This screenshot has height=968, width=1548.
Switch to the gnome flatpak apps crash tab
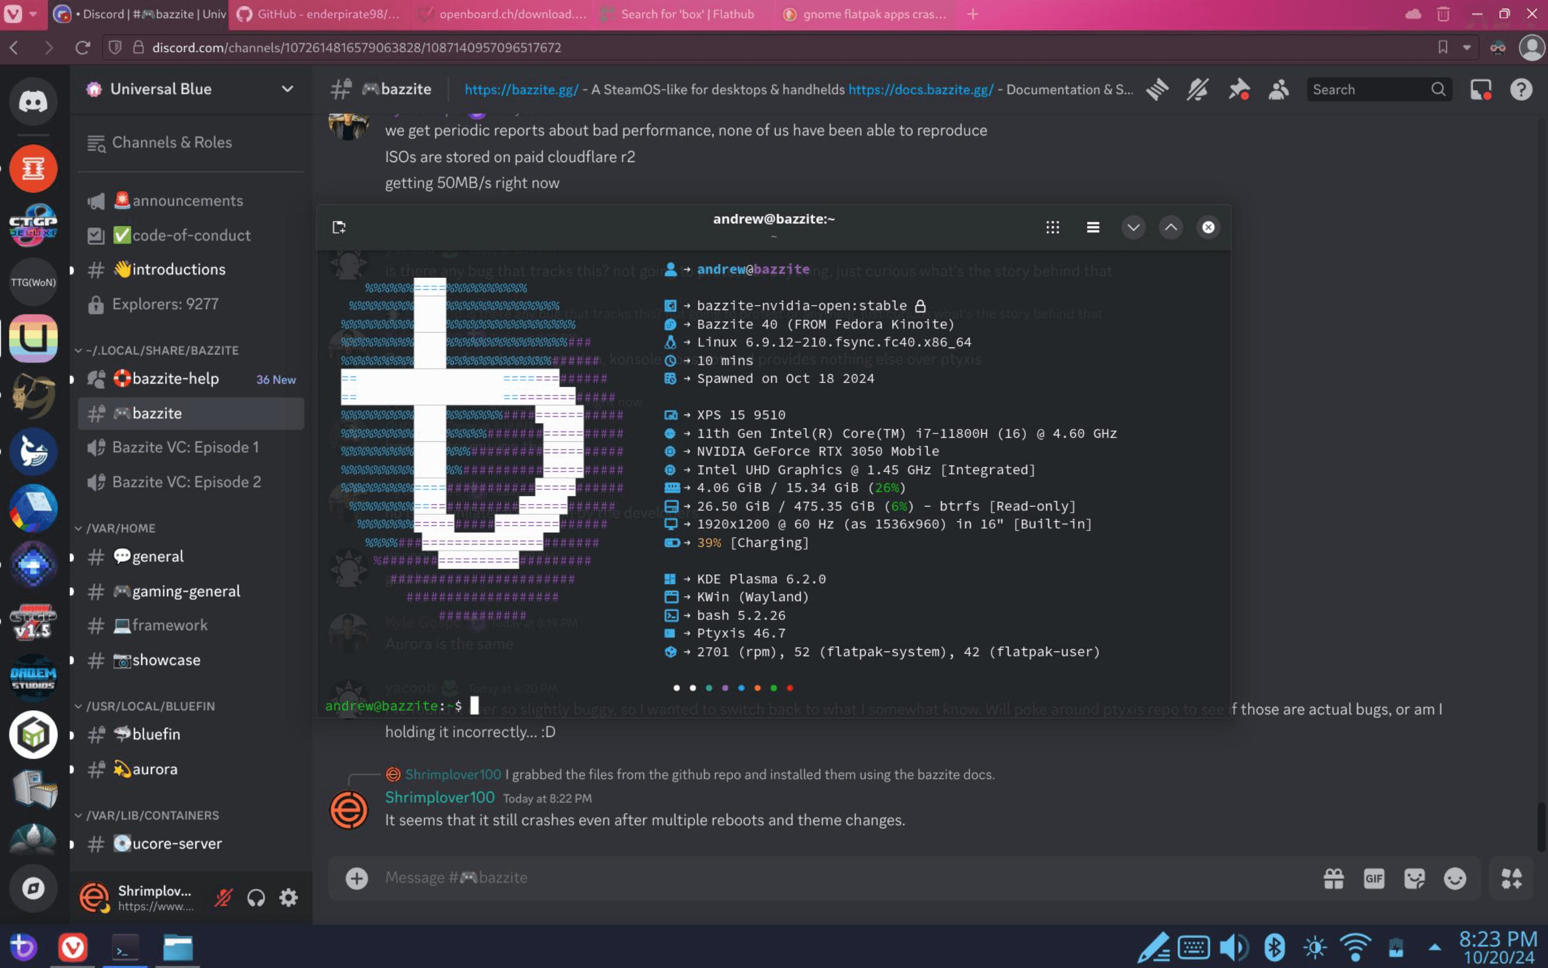click(x=865, y=14)
